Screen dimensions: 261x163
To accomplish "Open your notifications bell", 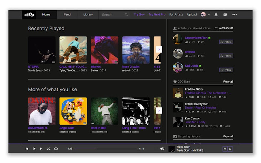I will pos(216,15).
